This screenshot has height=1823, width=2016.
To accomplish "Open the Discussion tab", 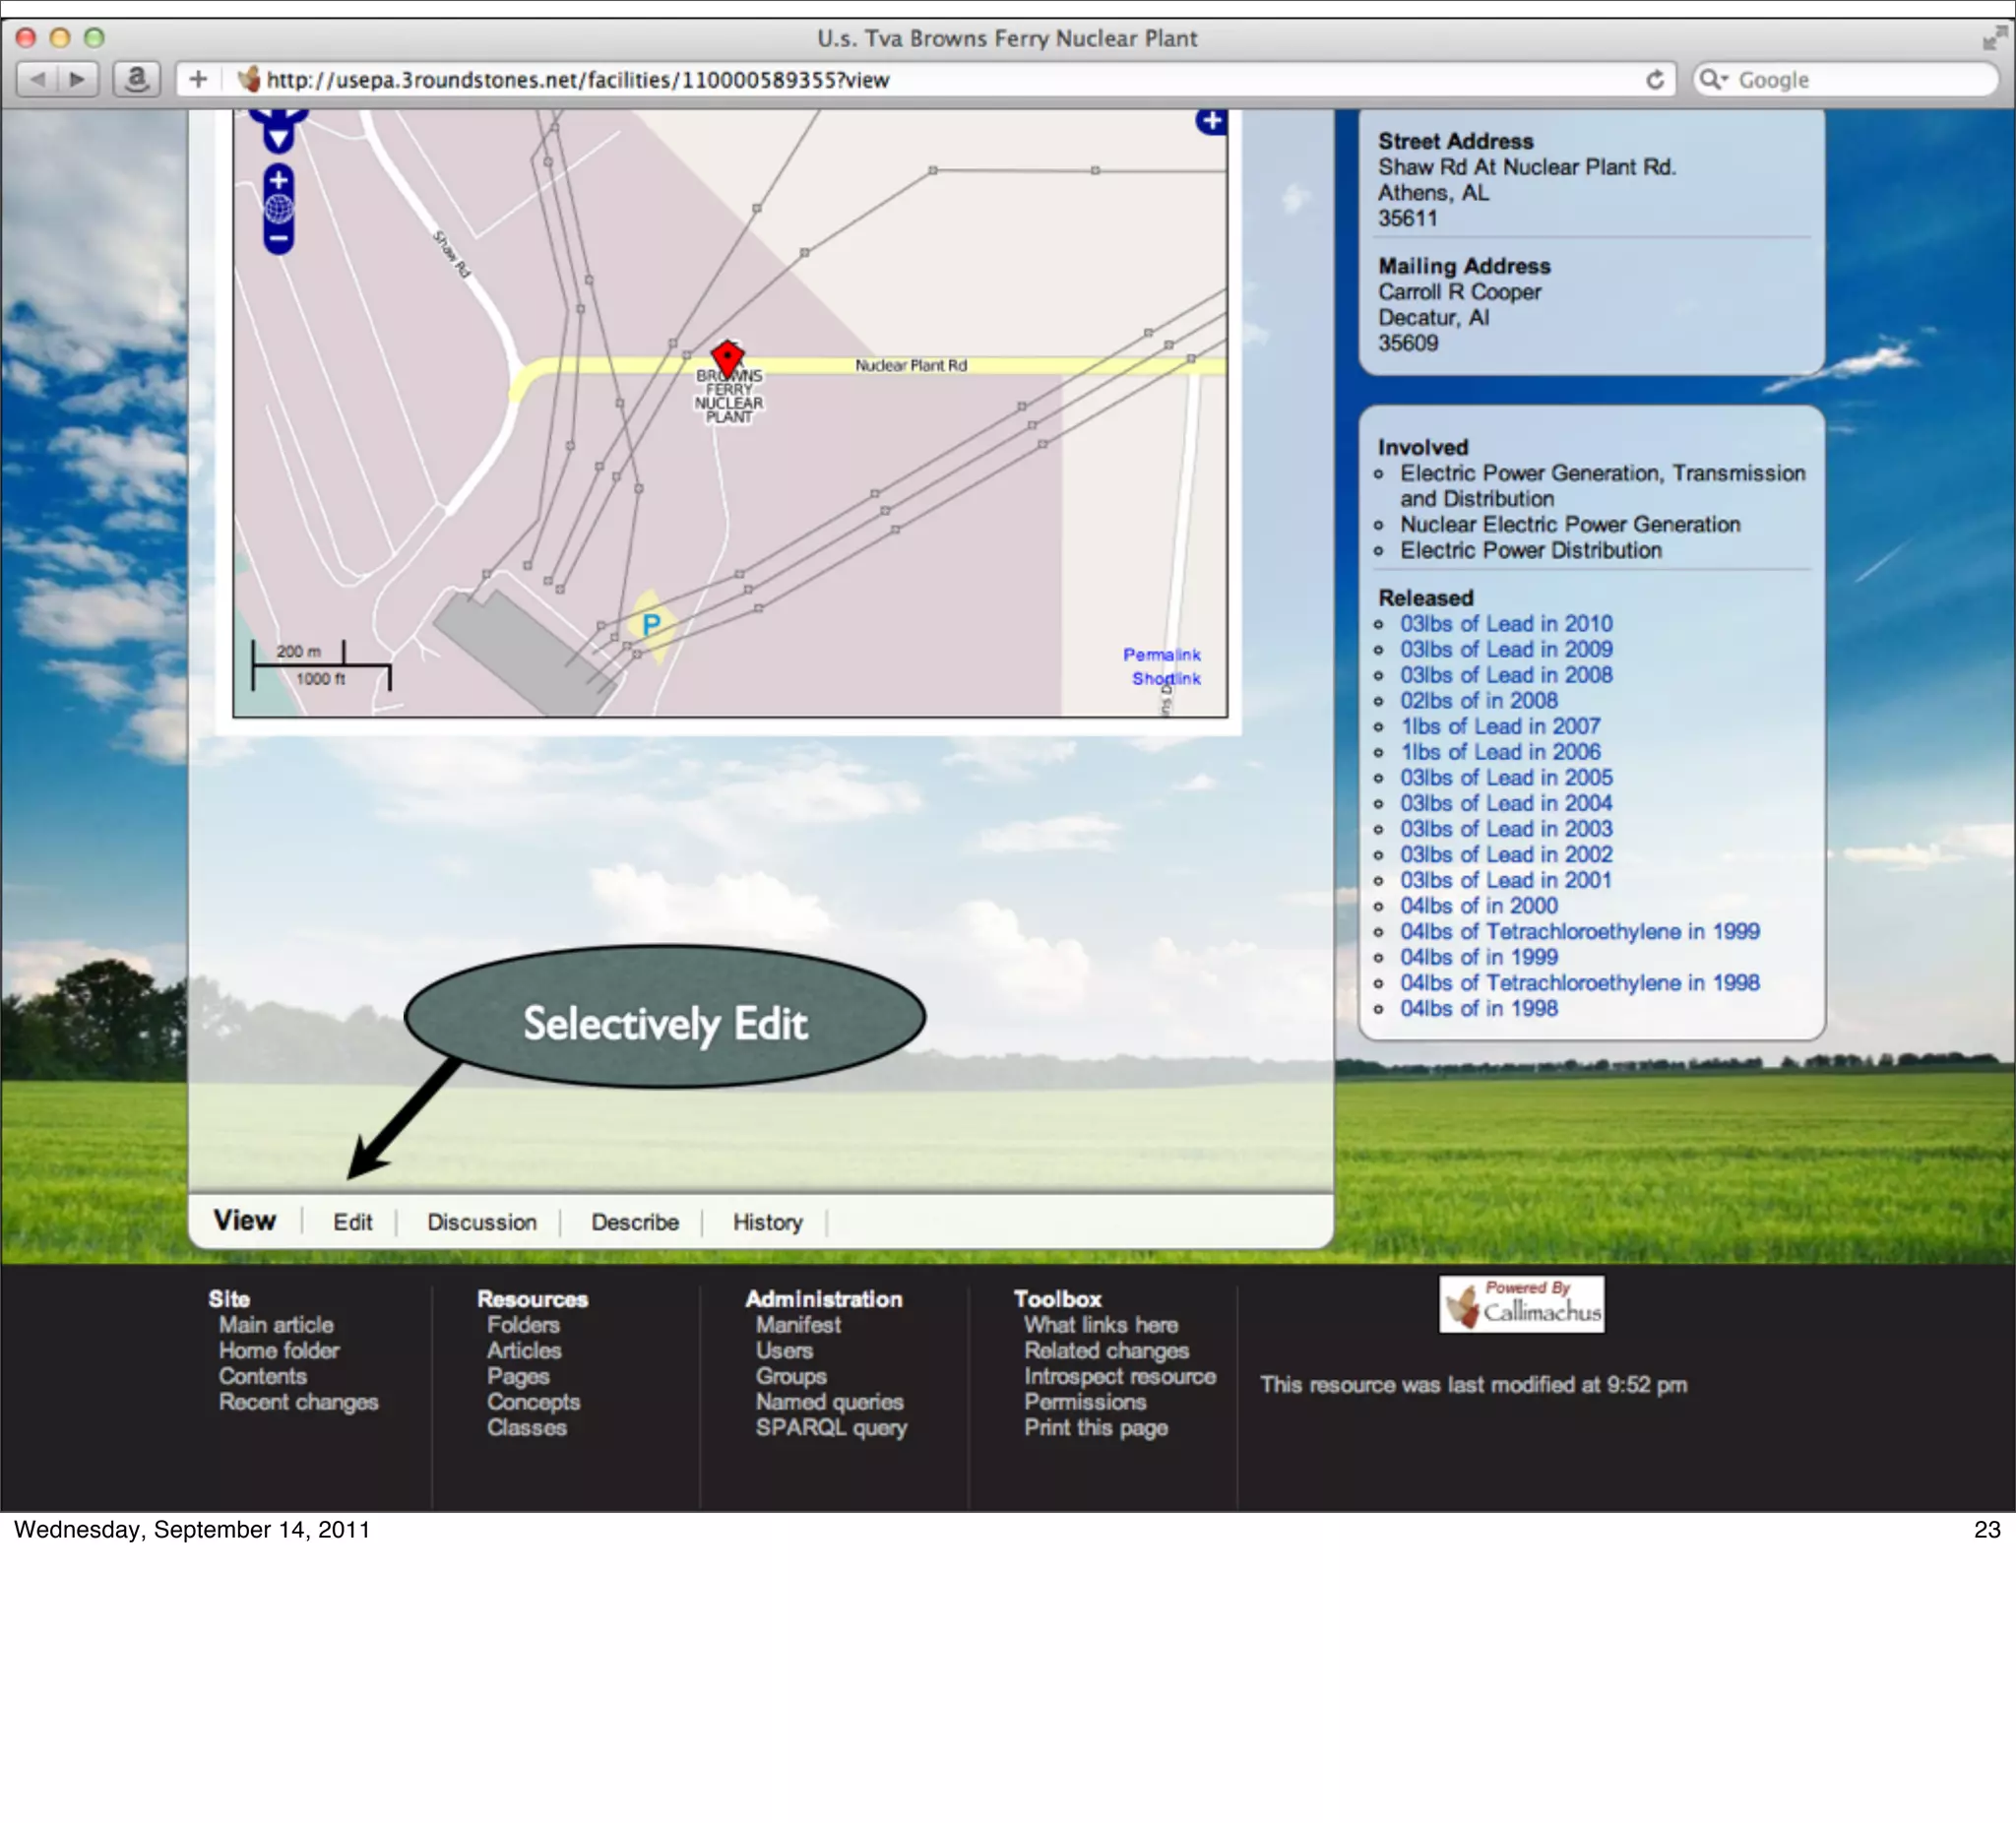I will point(481,1222).
